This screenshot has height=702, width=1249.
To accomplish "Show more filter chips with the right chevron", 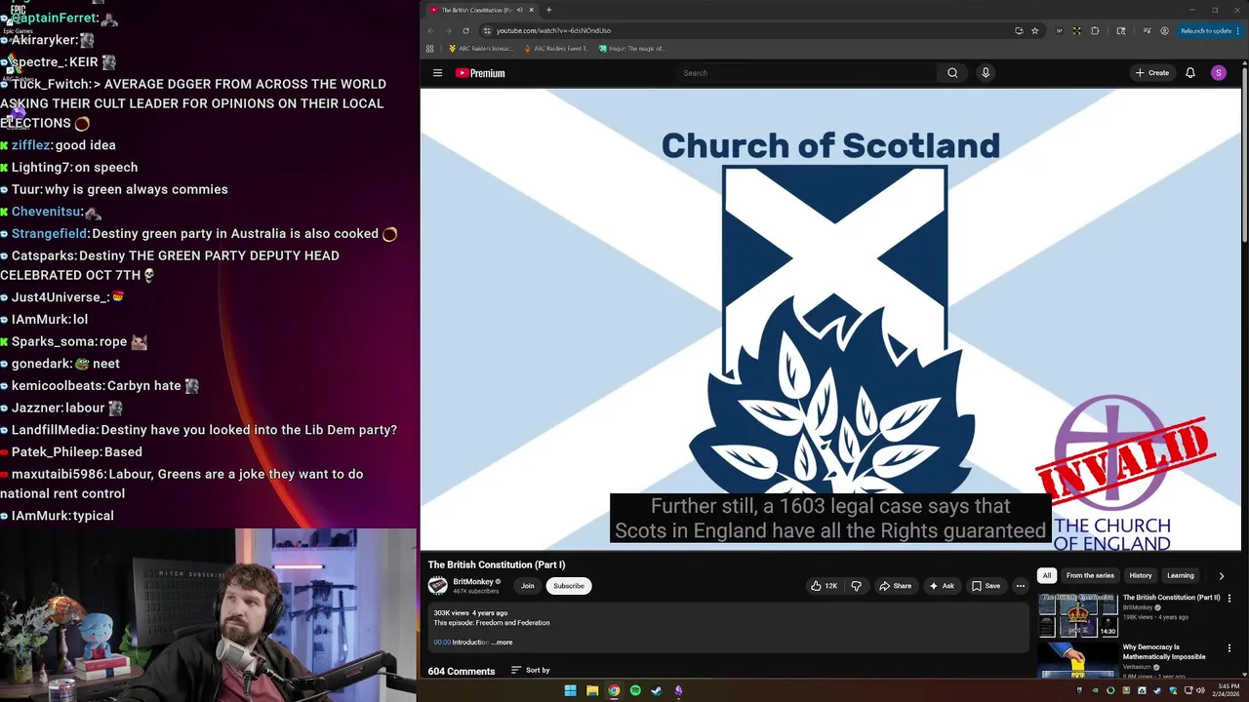I will 1222,575.
